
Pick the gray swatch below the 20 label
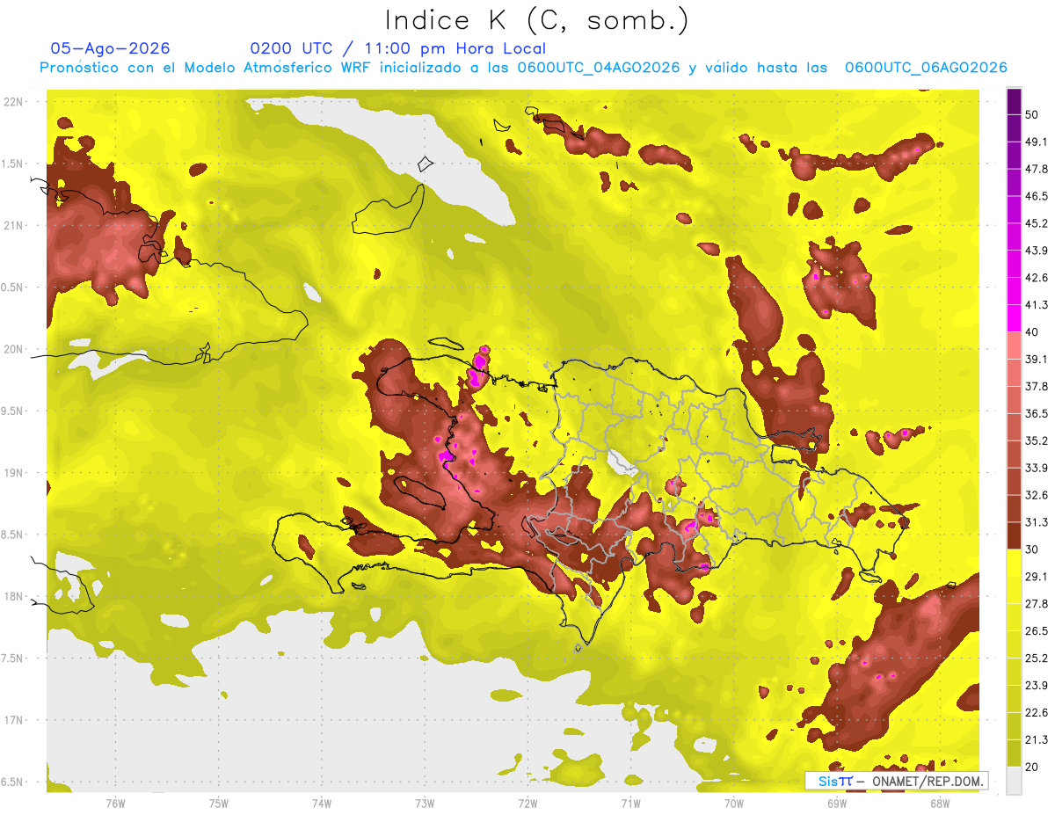pos(1014,780)
